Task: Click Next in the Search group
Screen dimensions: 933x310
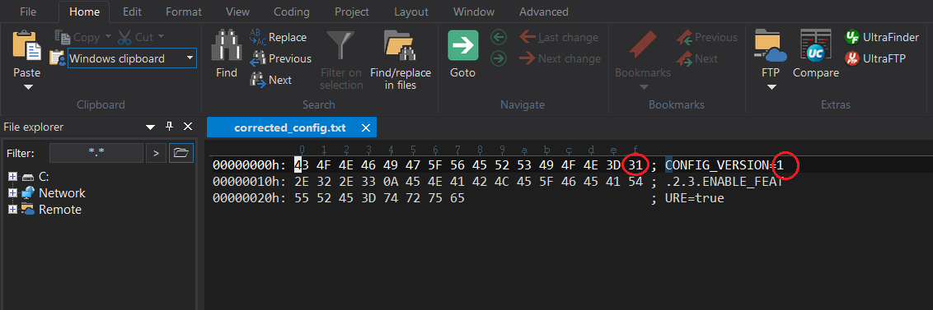Action: coord(270,80)
